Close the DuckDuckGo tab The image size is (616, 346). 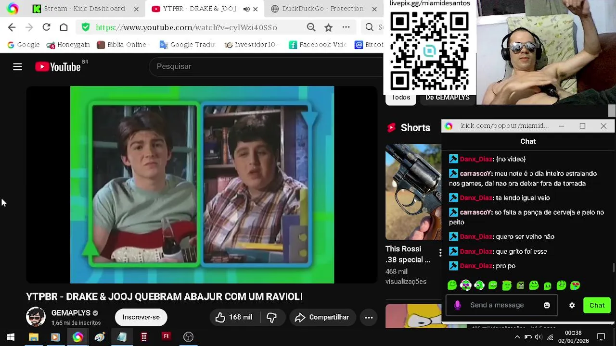[374, 9]
